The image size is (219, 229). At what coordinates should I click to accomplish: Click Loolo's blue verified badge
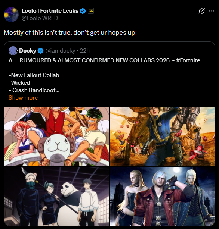click(83, 11)
